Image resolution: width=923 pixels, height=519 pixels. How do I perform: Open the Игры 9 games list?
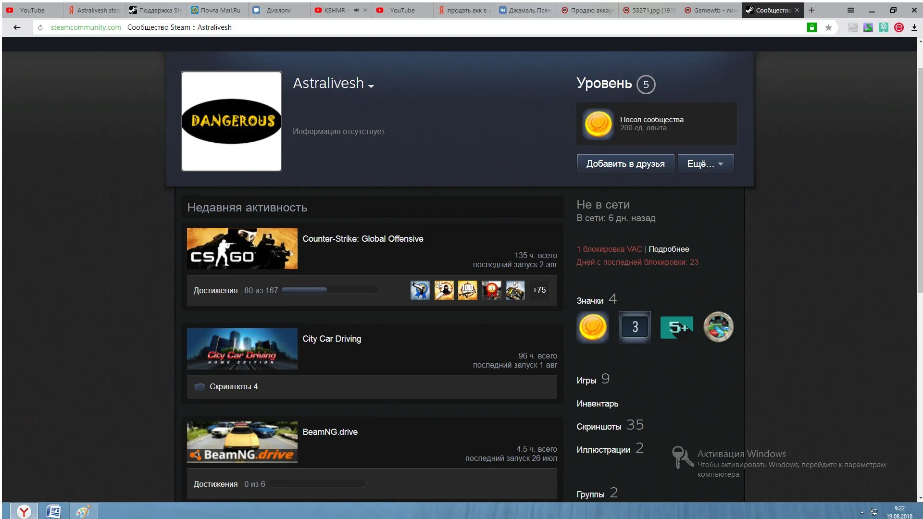tap(593, 380)
